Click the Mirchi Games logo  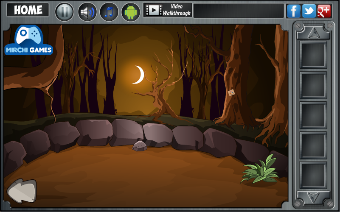(x=28, y=40)
